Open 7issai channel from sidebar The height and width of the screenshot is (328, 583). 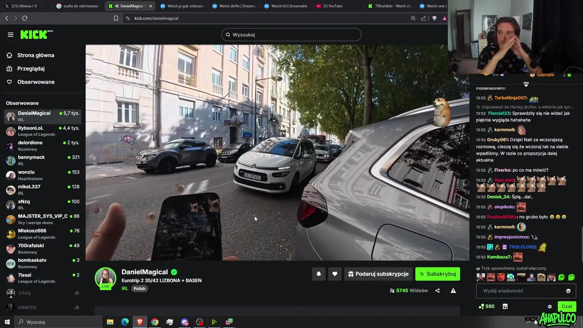(x=43, y=277)
